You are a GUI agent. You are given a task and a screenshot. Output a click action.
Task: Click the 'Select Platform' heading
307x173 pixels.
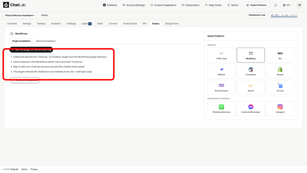click(216, 36)
